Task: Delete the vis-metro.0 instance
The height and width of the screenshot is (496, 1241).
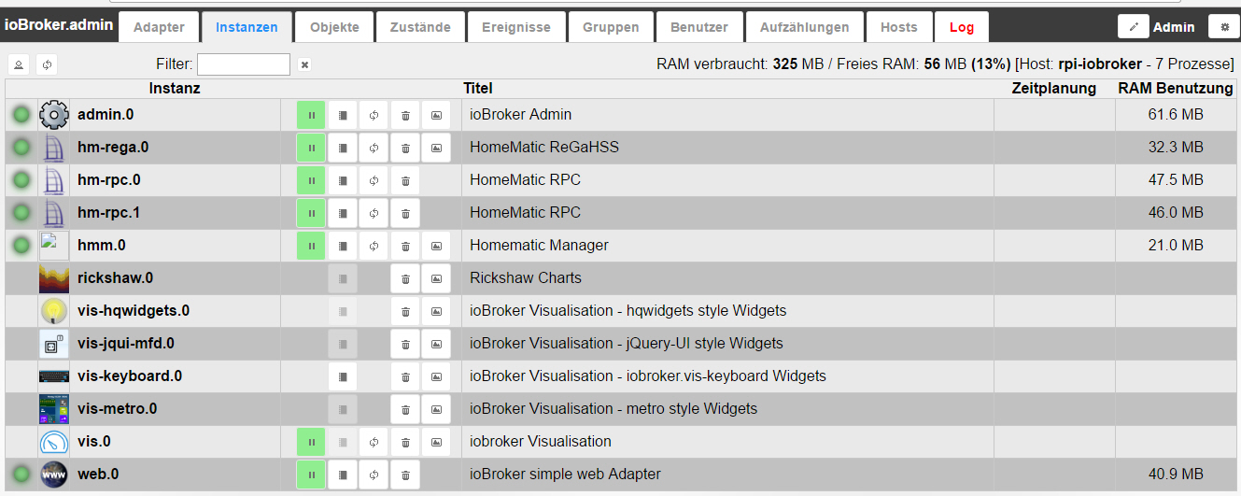Action: click(405, 409)
